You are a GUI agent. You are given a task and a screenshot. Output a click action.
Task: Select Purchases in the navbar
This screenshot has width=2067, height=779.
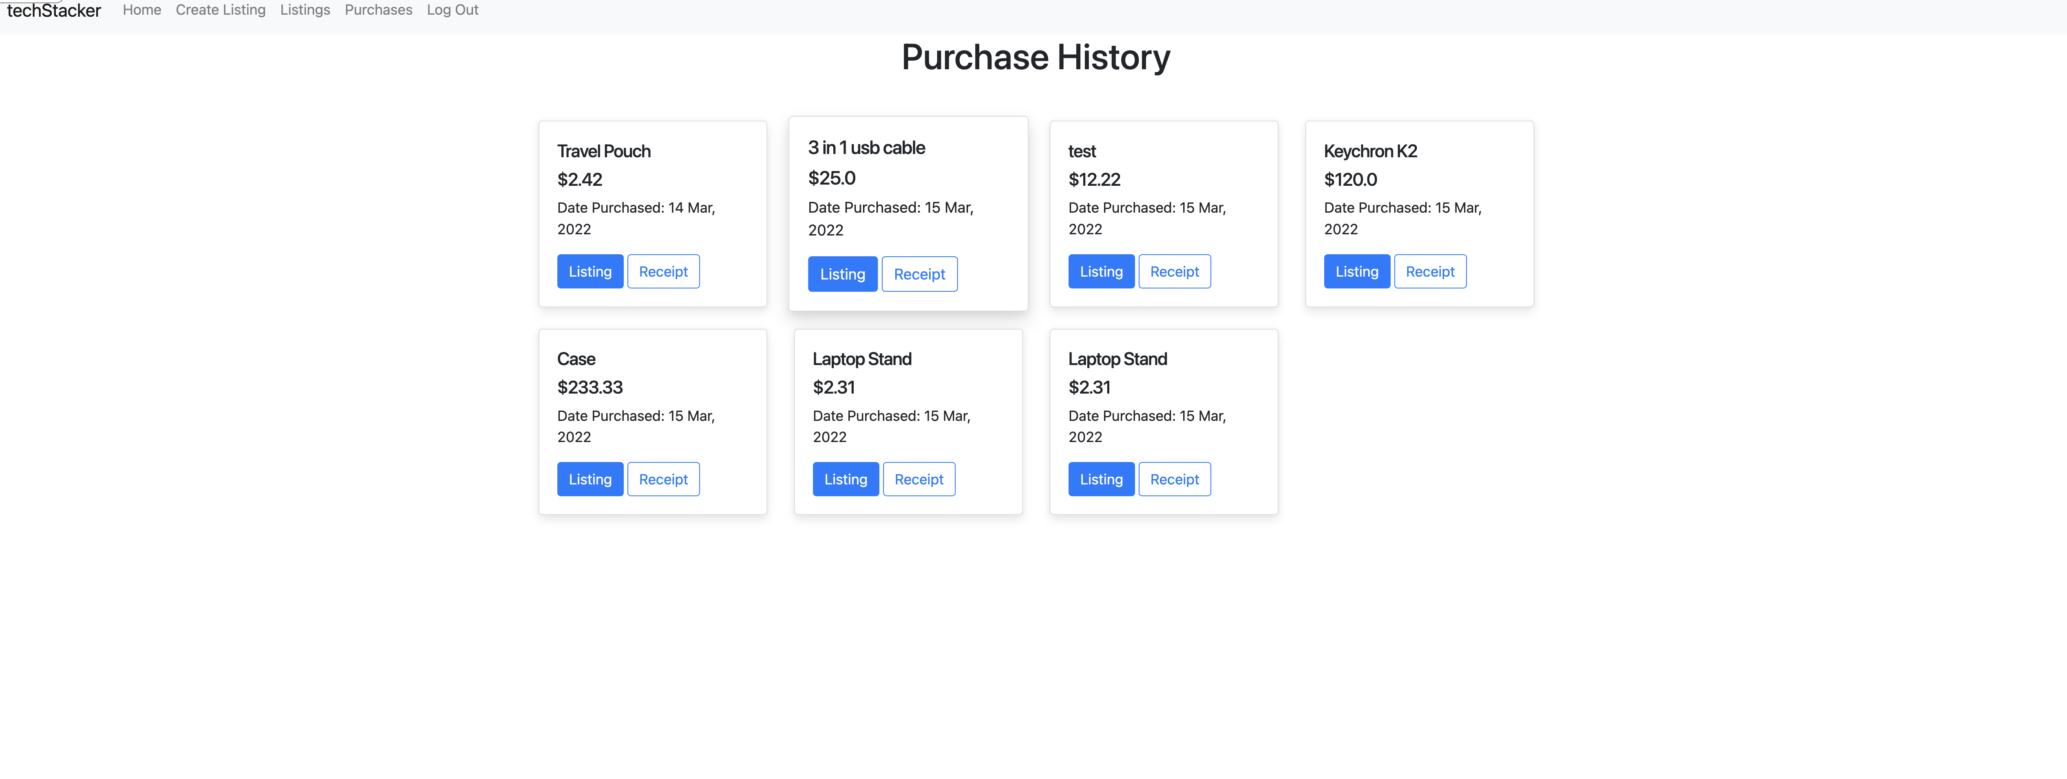(378, 10)
